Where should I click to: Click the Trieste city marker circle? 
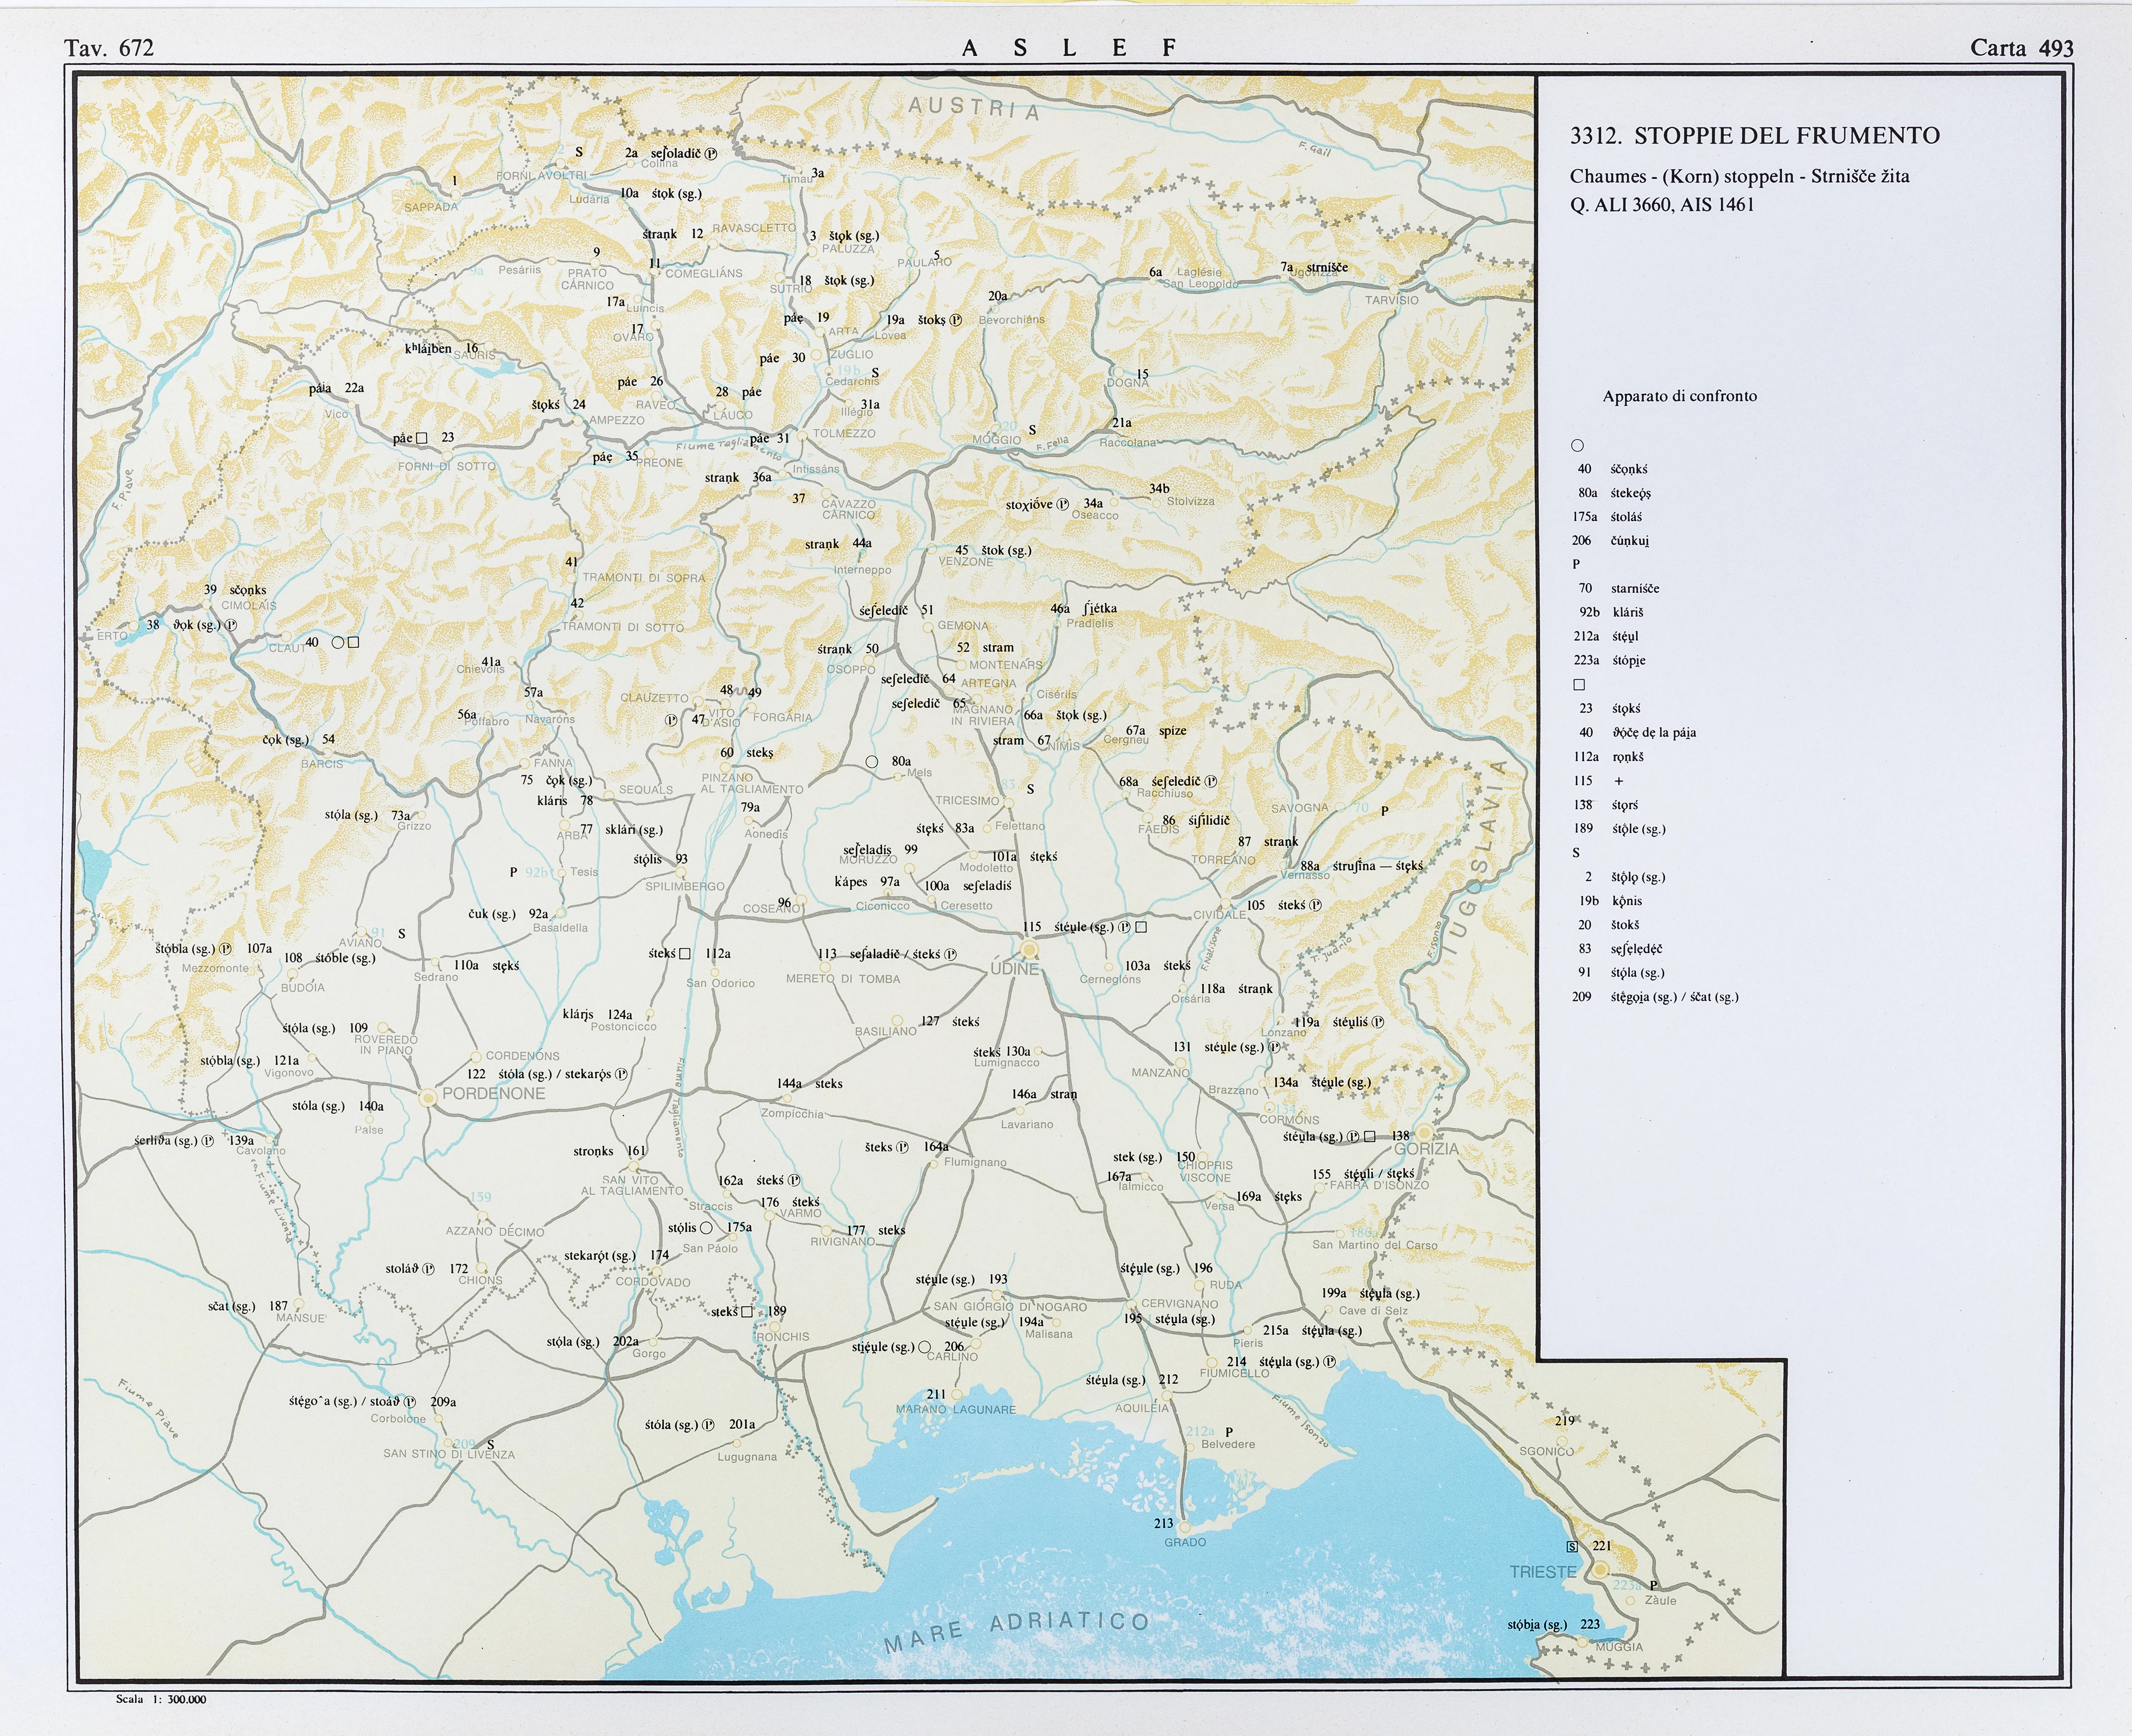coord(1600,1570)
